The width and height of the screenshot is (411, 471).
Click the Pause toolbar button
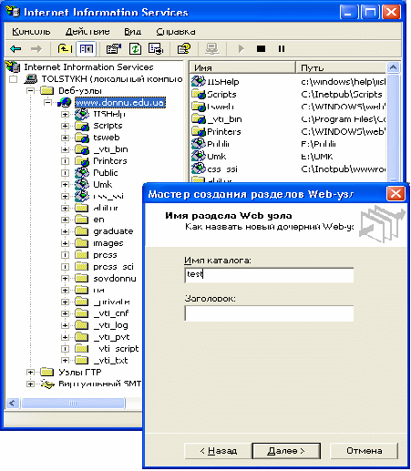click(282, 48)
